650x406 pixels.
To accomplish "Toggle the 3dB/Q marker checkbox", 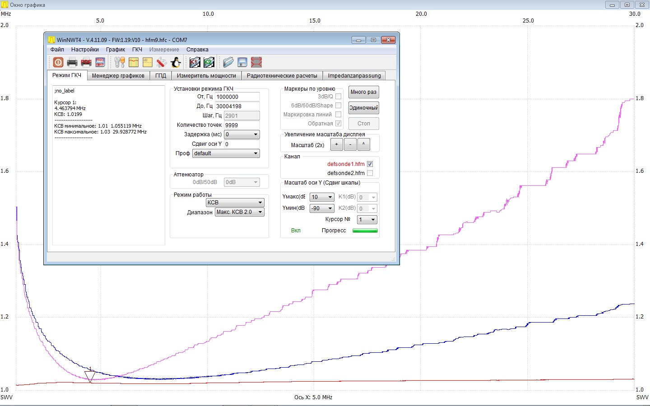I will pos(338,96).
